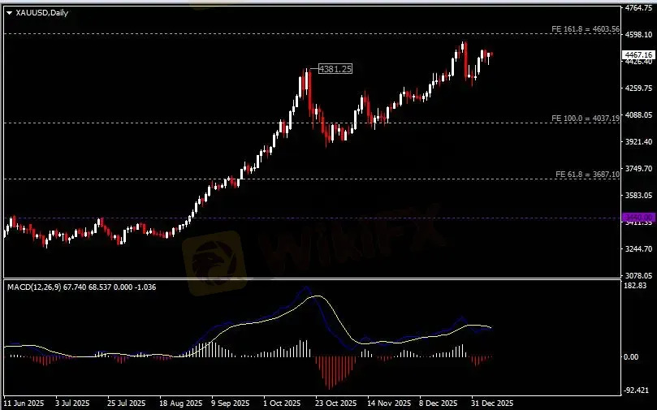This screenshot has width=657, height=410.
Task: Click the 3244.70 price axis value
Action: pyautogui.click(x=638, y=249)
